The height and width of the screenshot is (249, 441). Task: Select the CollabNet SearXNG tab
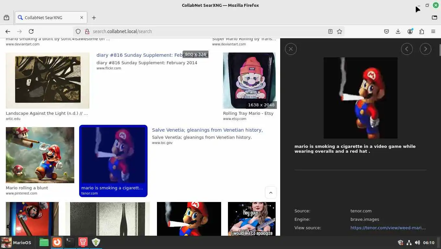[51, 18]
